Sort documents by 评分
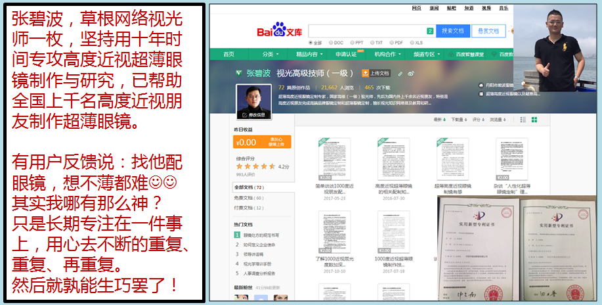The height and width of the screenshot is (305, 602). coord(479,120)
